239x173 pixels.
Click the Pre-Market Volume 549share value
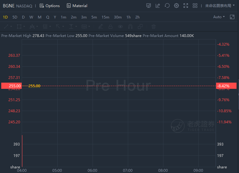point(133,36)
